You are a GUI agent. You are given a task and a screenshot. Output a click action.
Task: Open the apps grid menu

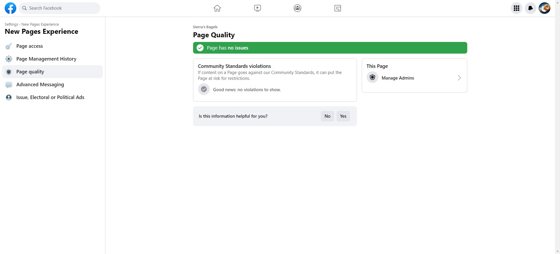coord(517,8)
